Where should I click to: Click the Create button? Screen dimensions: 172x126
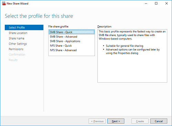click(140, 121)
